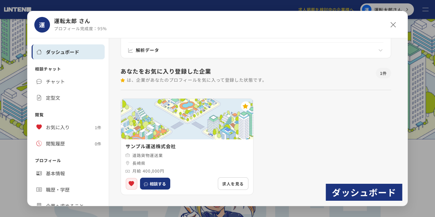
Task: Click the 解析データ section title
Action: tap(147, 50)
